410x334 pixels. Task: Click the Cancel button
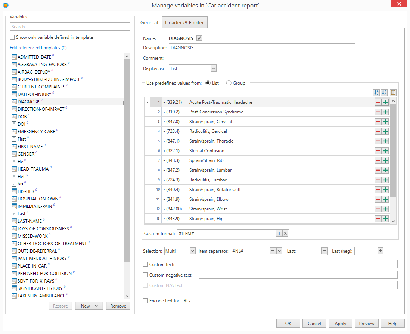coord(314,324)
